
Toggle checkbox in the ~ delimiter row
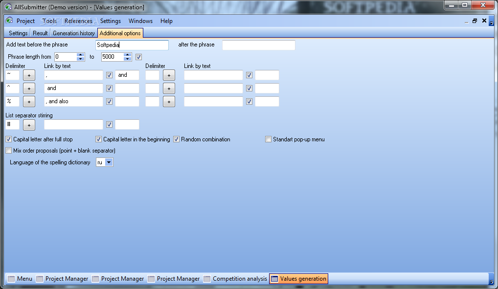[x=109, y=75]
